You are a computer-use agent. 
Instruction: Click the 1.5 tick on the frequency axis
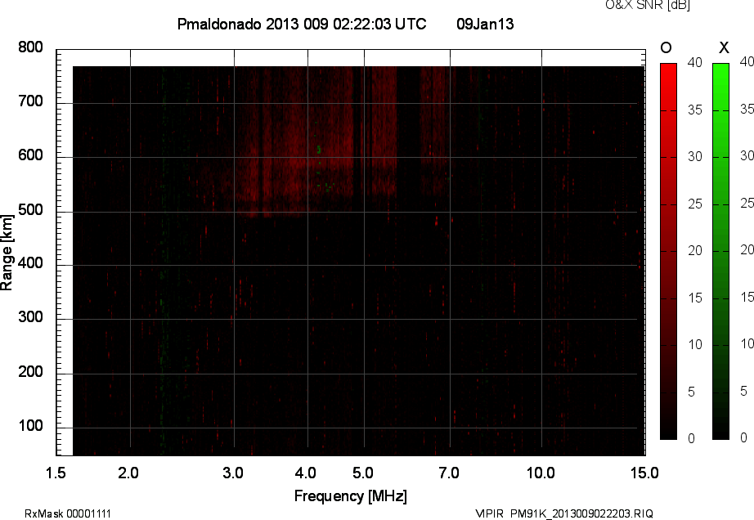(x=56, y=473)
